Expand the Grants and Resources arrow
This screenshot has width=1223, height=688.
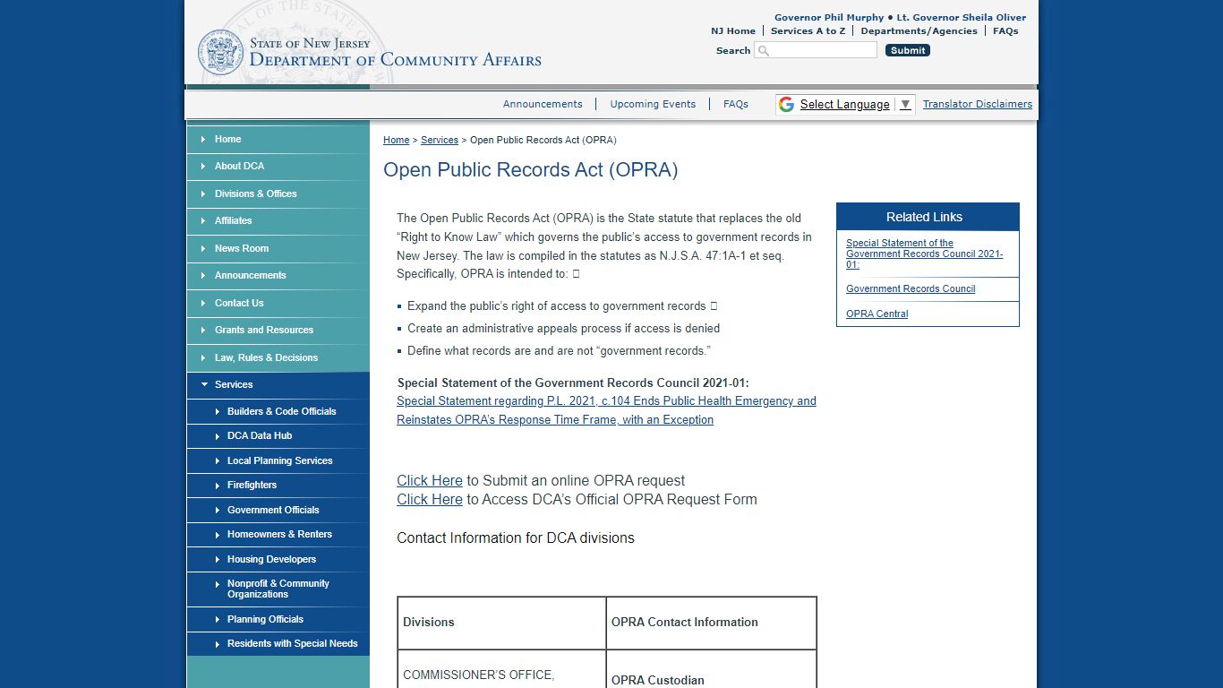(x=203, y=330)
